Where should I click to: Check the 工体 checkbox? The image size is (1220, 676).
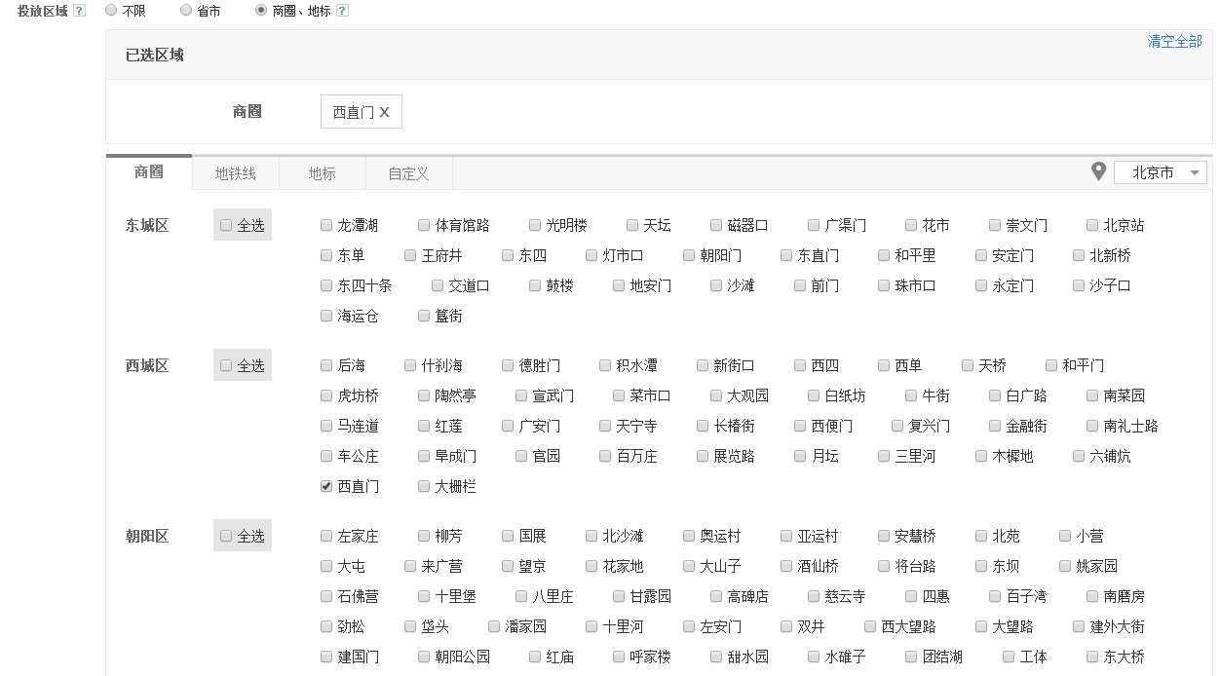[x=1009, y=657]
